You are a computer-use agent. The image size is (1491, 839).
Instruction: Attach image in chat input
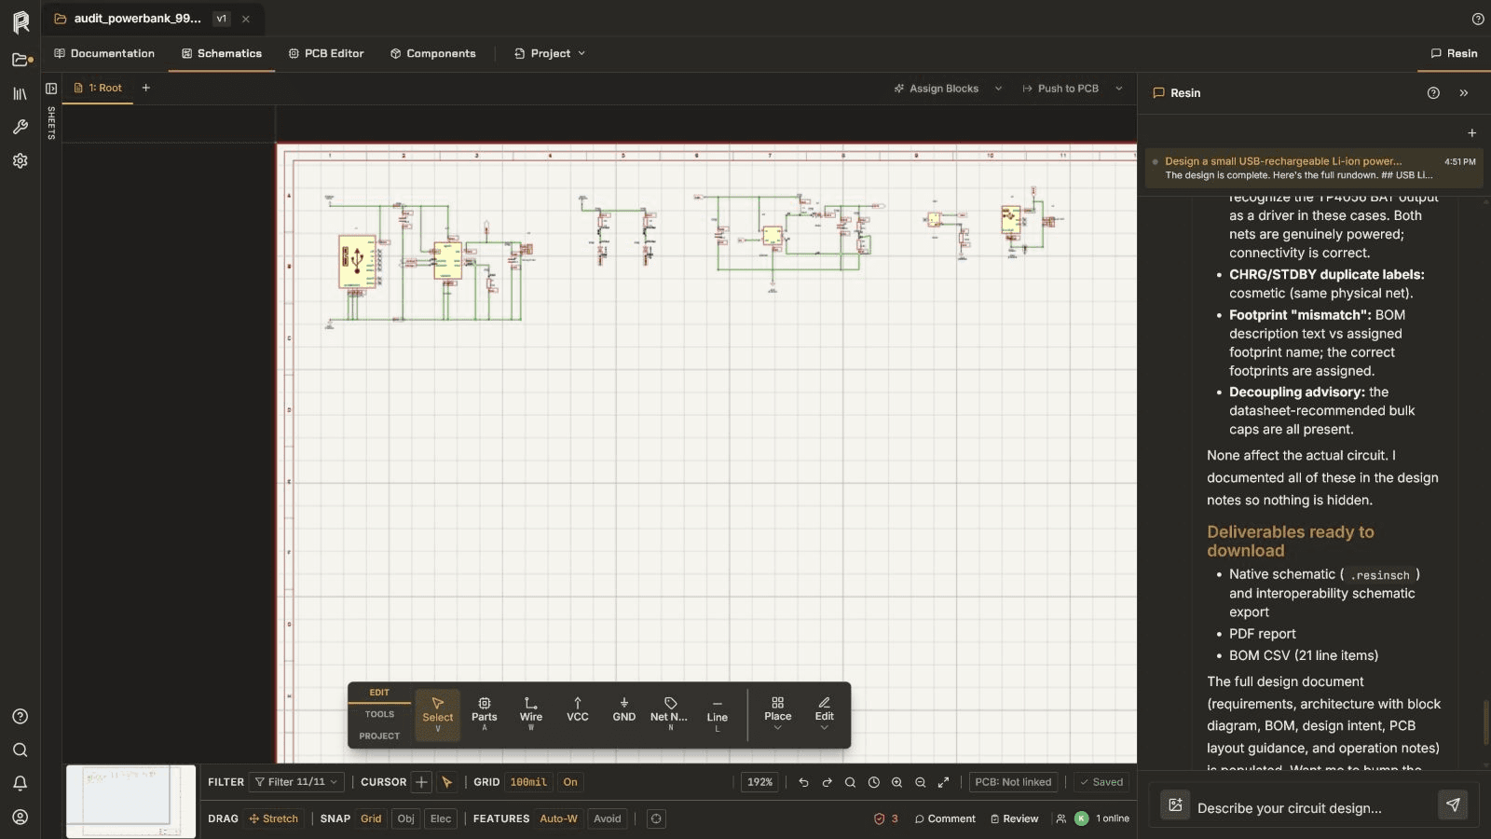1175,805
